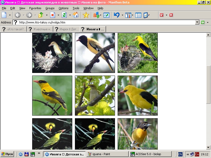Open Favorites with the star icon
Screen dimensions: 211x158
click(x=86, y=15)
